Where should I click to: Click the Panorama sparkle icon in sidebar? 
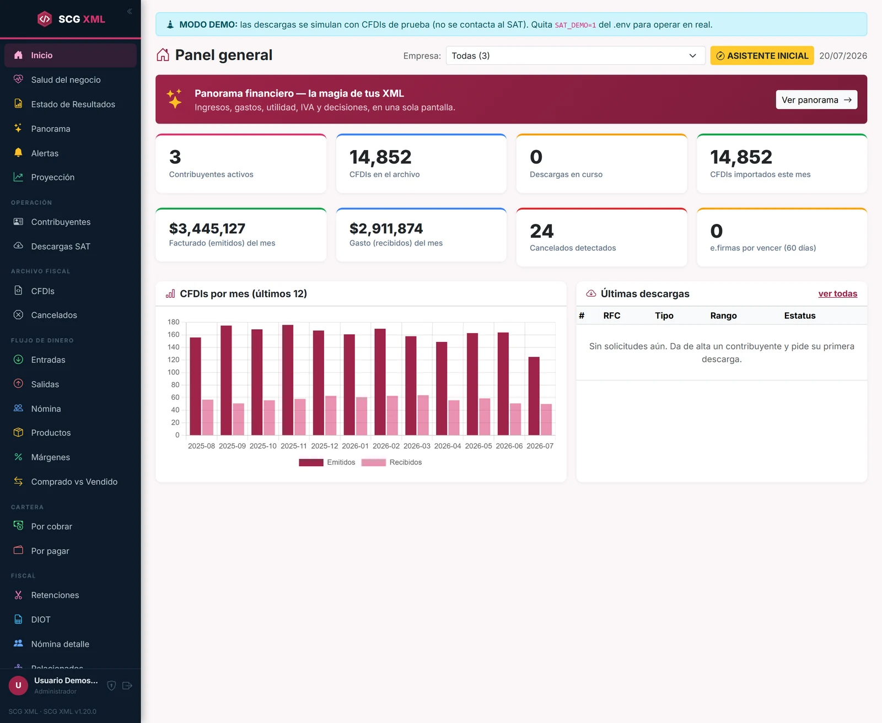click(x=18, y=128)
